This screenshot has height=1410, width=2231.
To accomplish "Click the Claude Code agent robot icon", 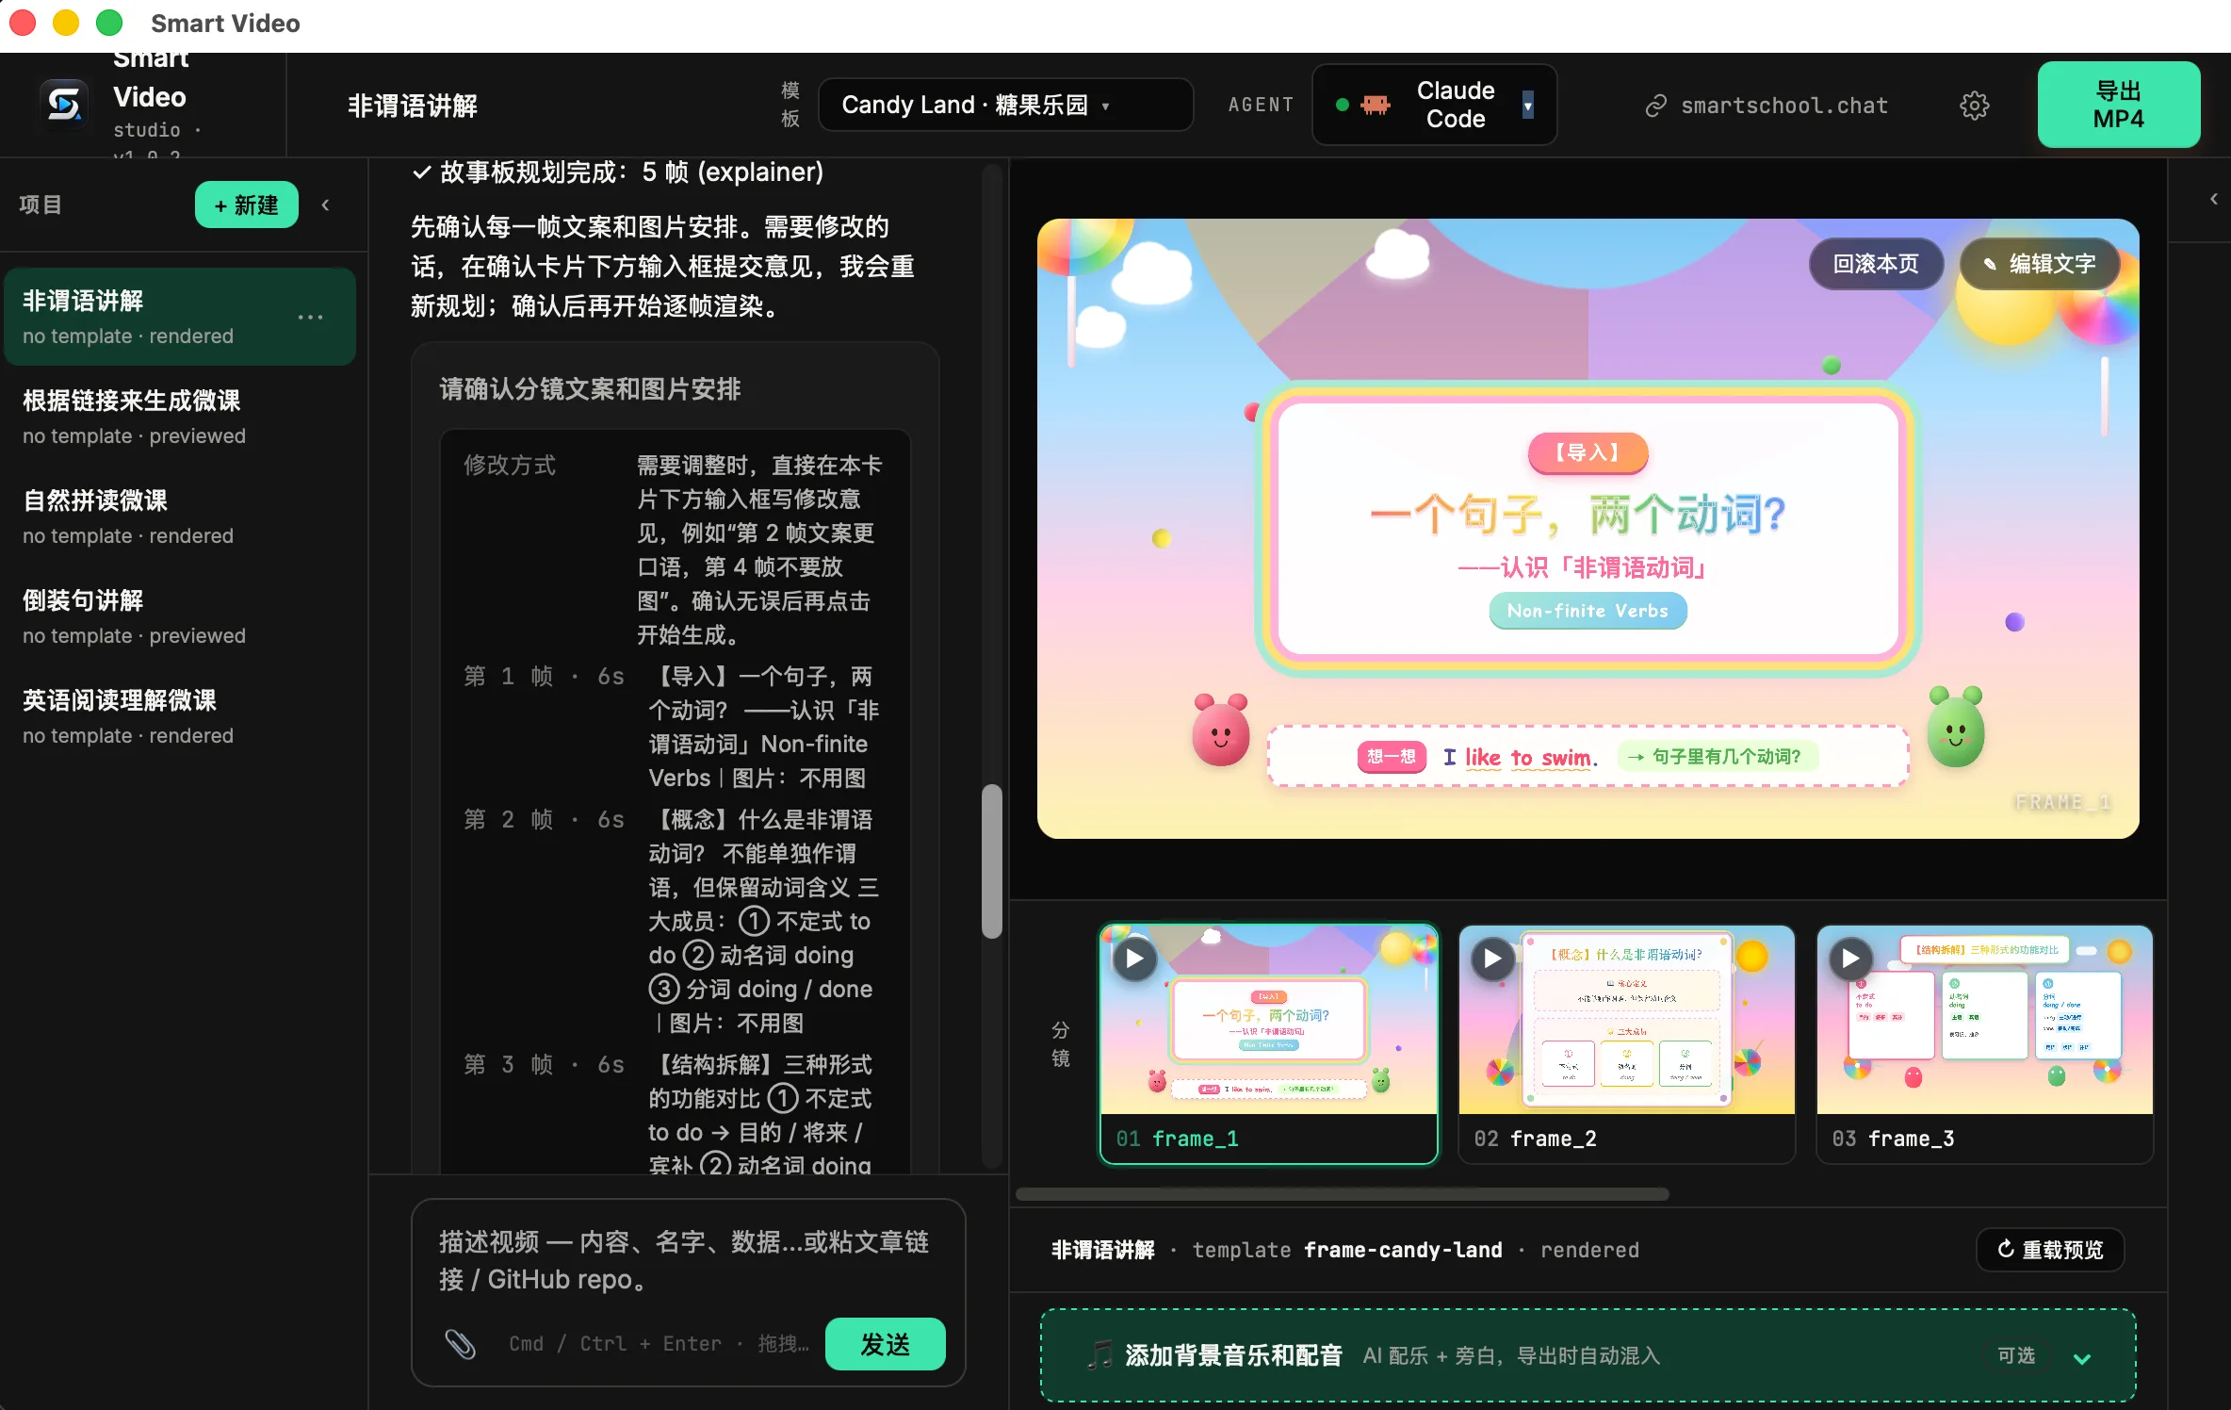I will (x=1376, y=105).
